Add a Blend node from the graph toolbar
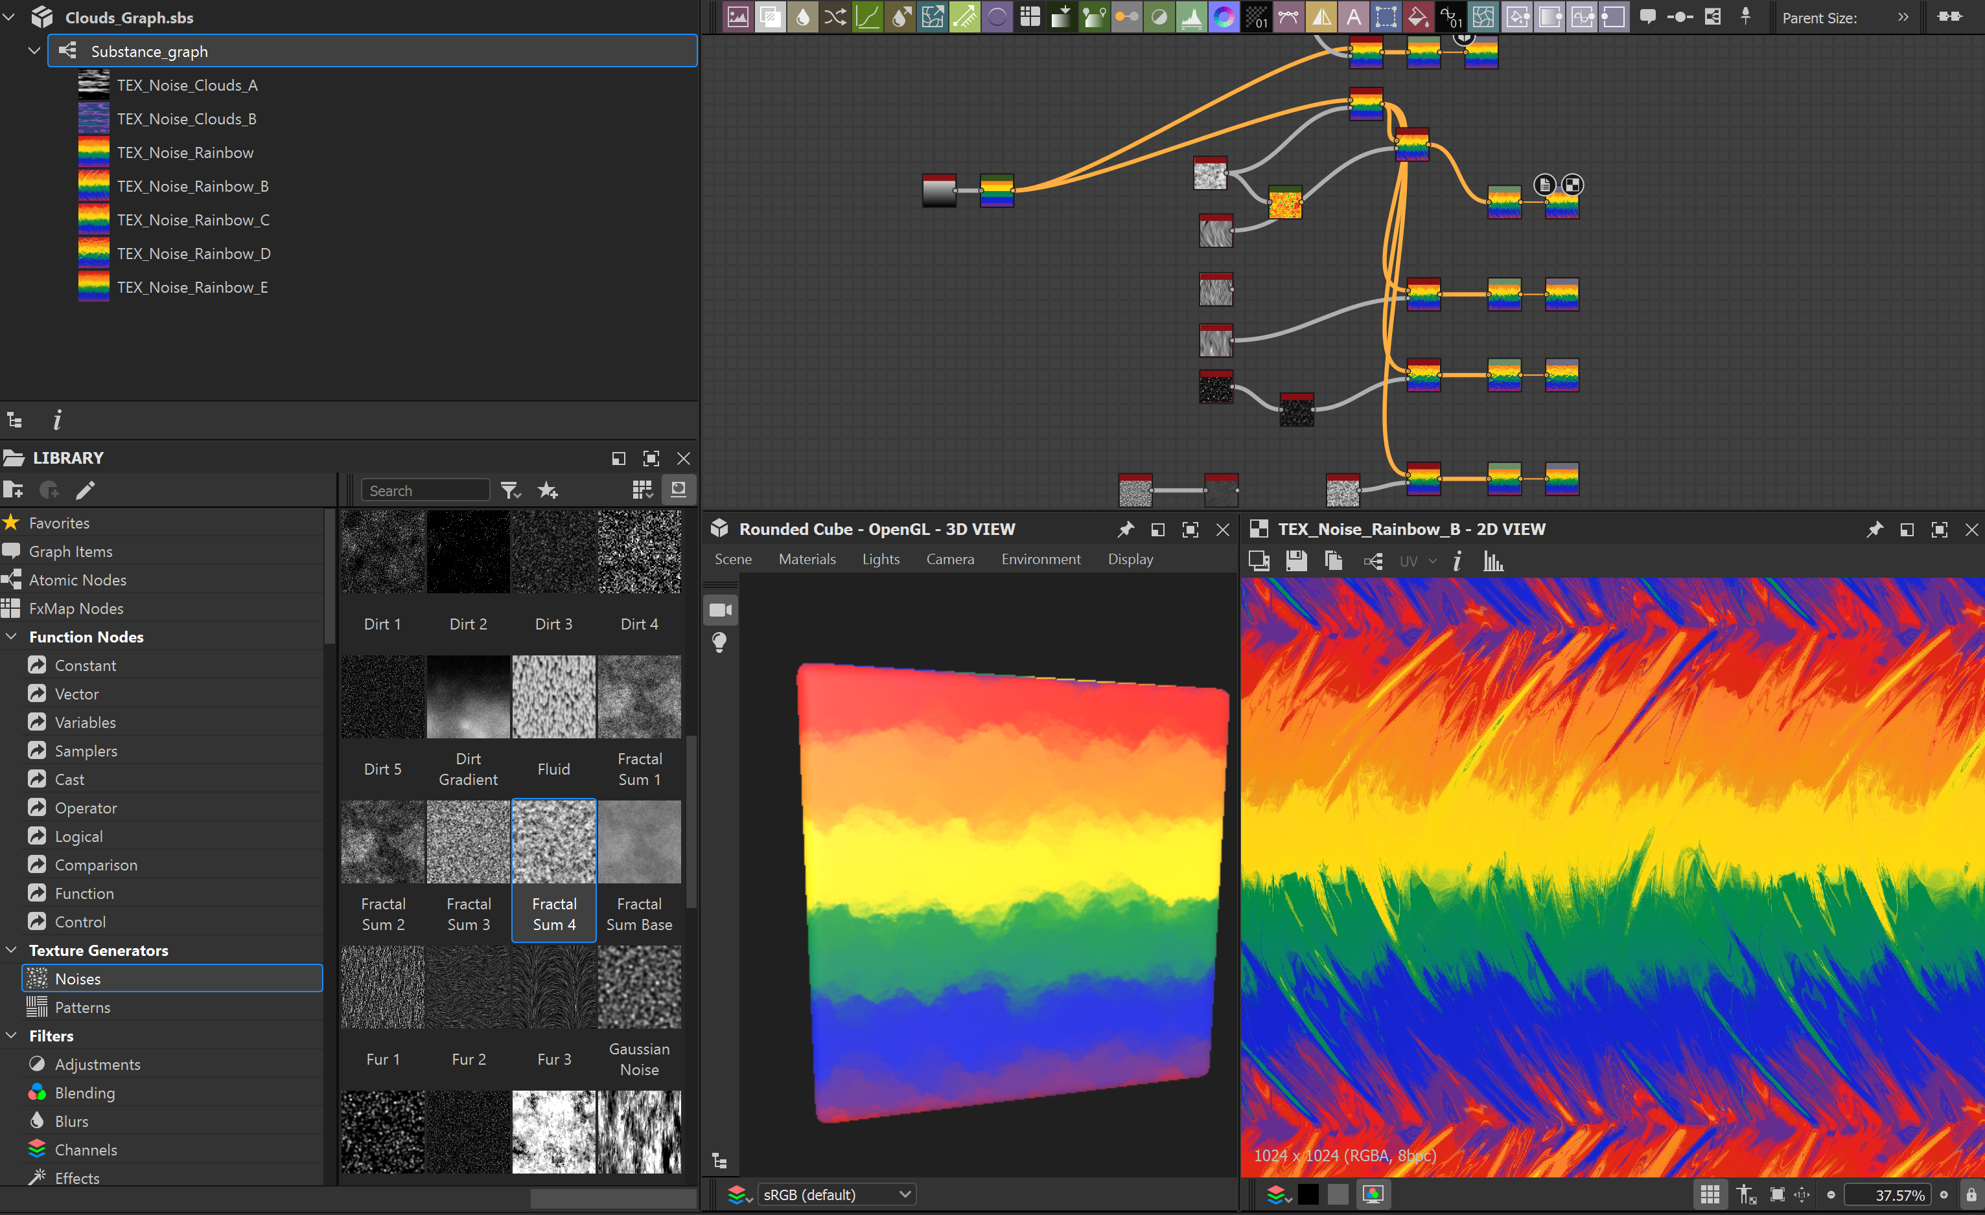 pyautogui.click(x=770, y=17)
